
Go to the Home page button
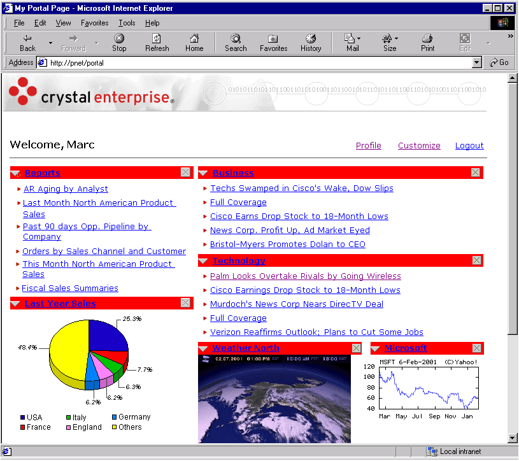[x=194, y=43]
